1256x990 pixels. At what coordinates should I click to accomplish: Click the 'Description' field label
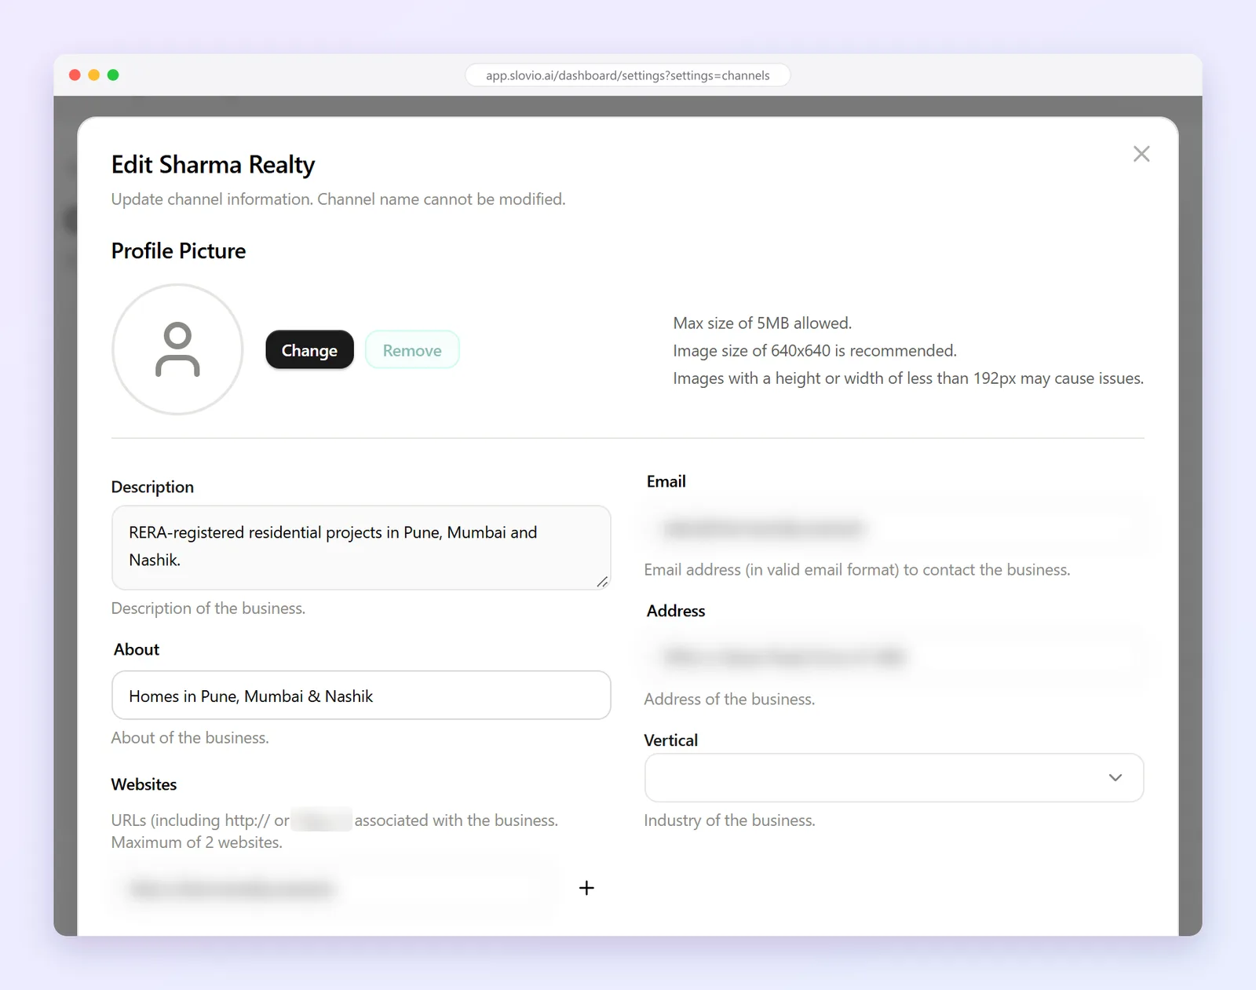pyautogui.click(x=152, y=487)
